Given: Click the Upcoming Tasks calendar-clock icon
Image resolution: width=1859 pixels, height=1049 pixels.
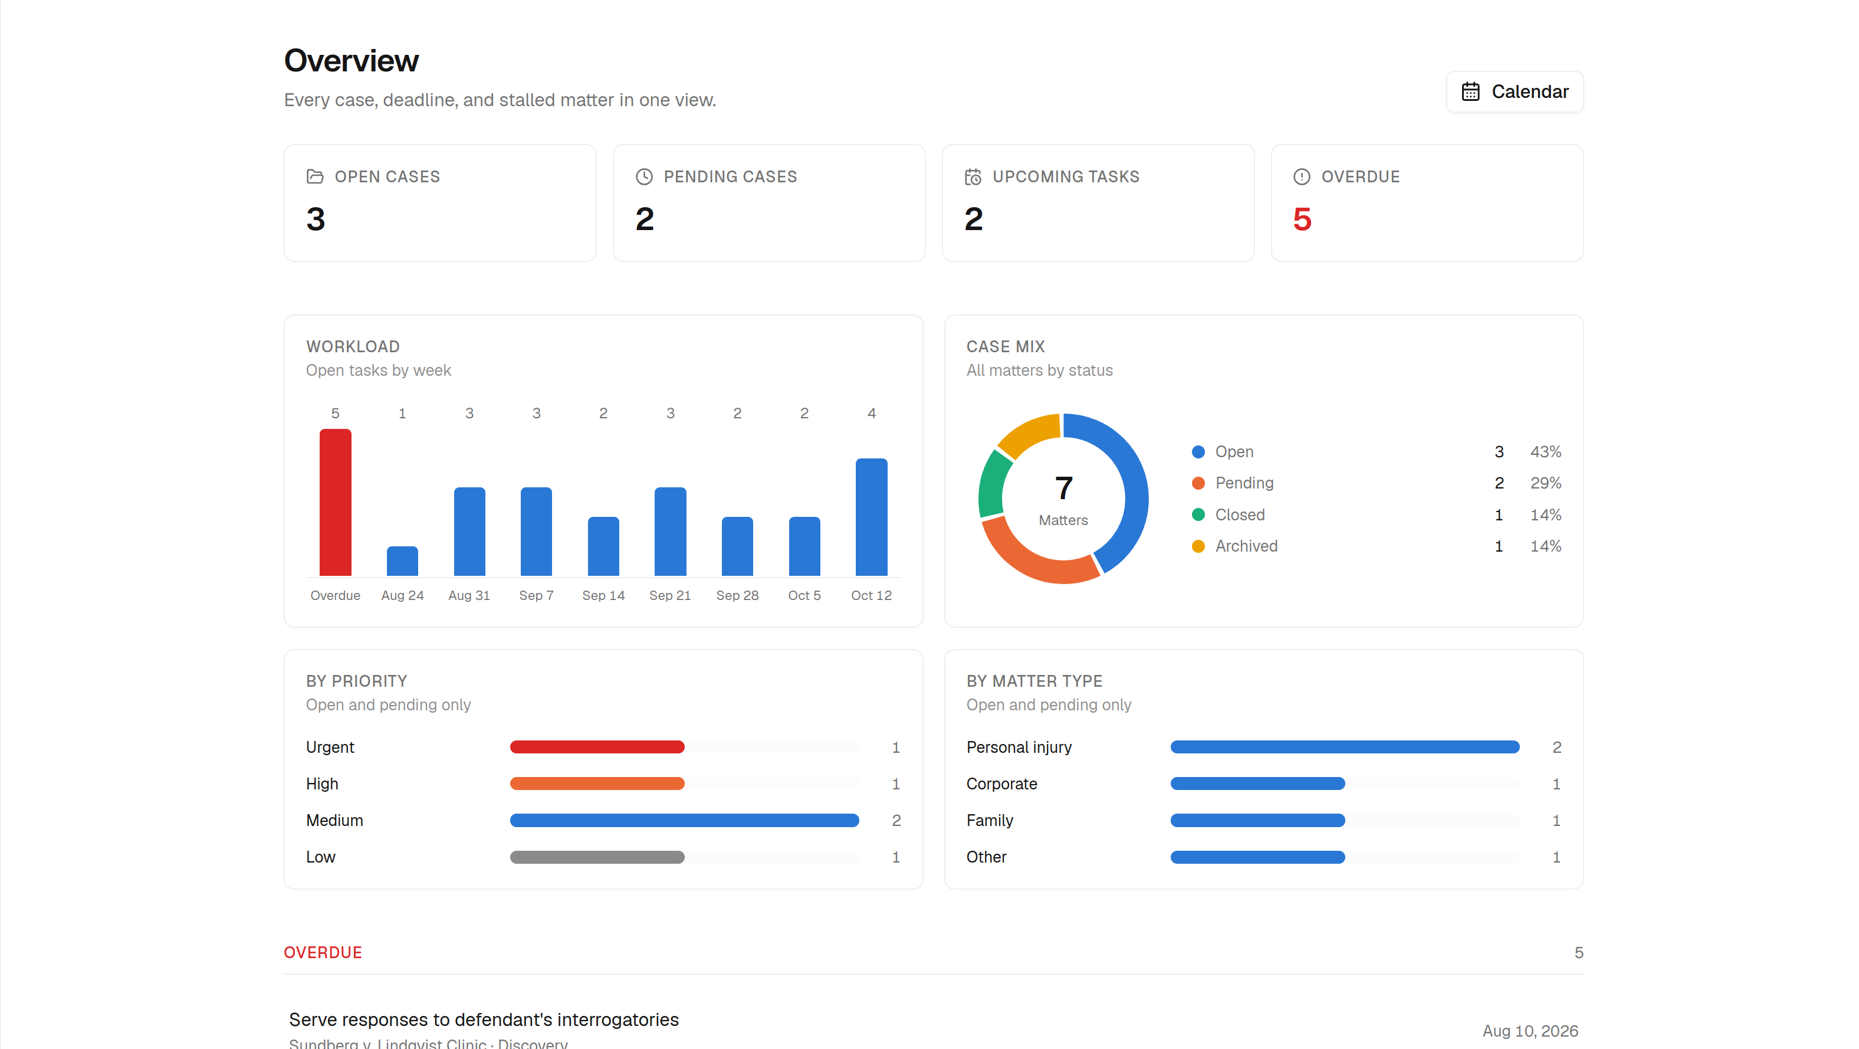Looking at the screenshot, I should (x=973, y=176).
